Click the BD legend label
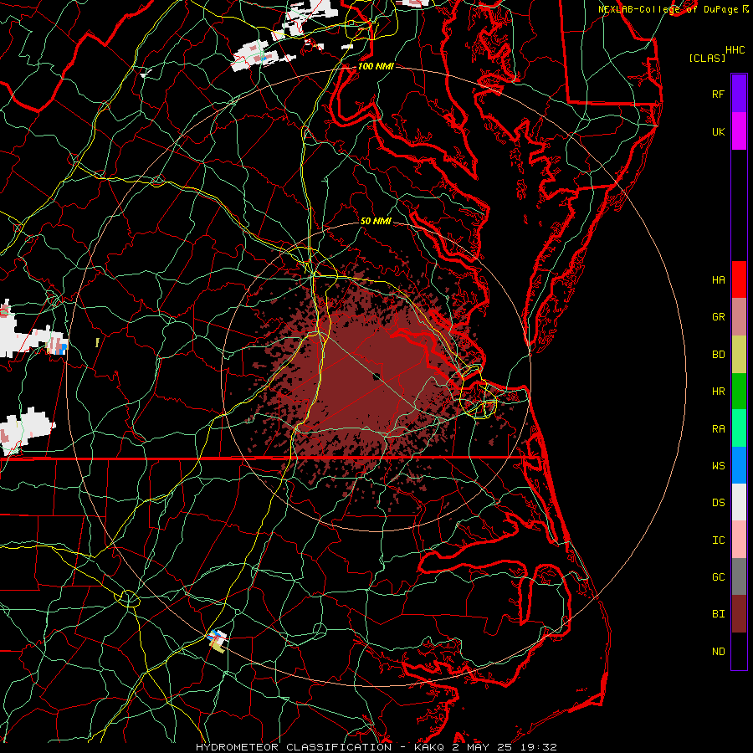Screen dimensions: 753x753 [x=718, y=355]
